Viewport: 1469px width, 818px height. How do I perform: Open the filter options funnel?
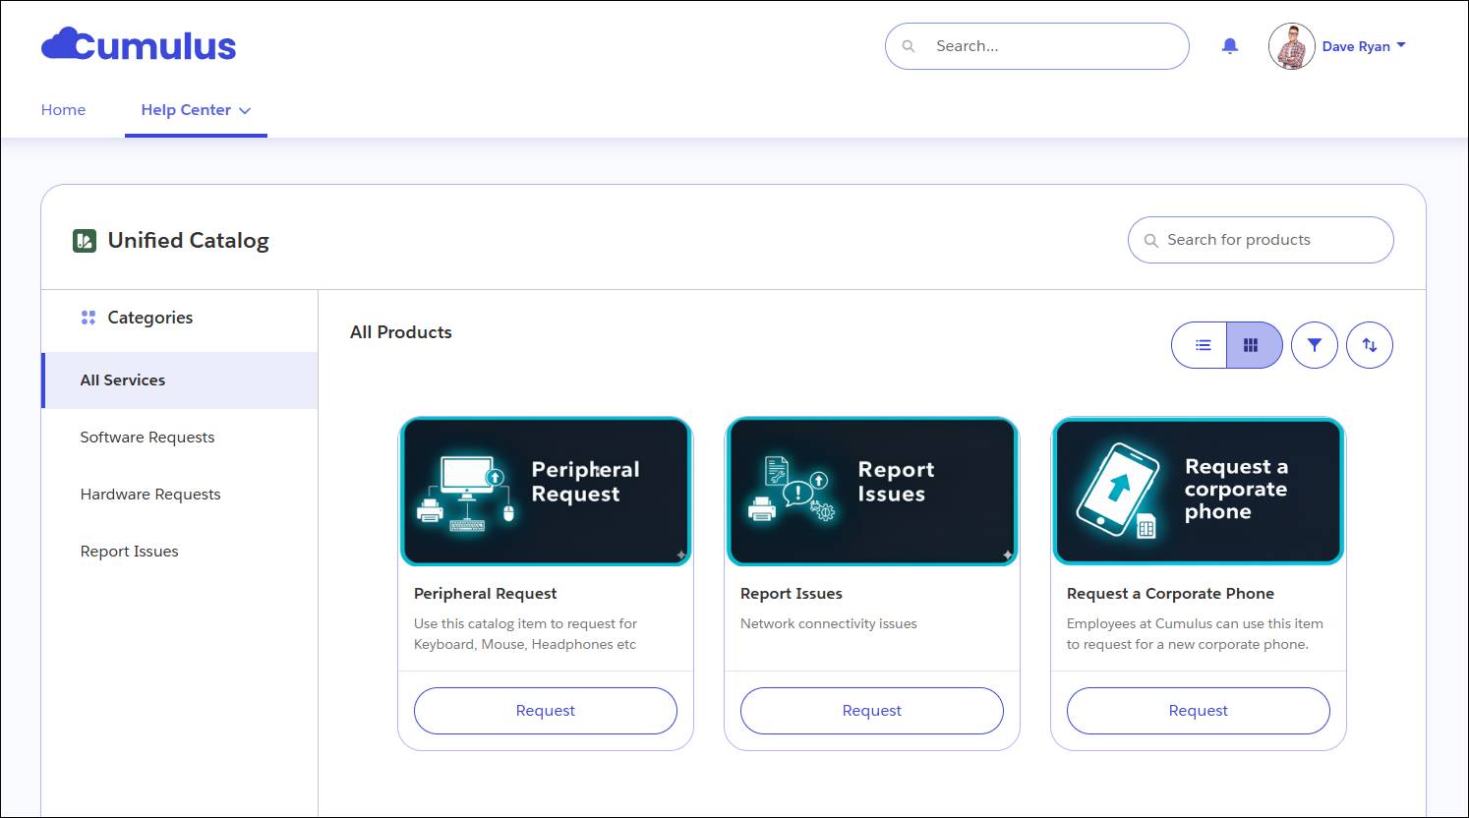point(1314,345)
